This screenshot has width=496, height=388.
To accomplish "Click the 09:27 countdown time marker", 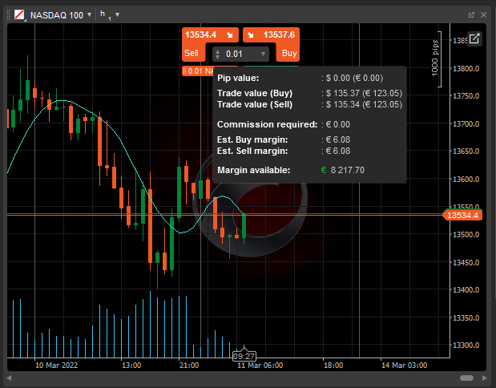I will click(x=244, y=357).
